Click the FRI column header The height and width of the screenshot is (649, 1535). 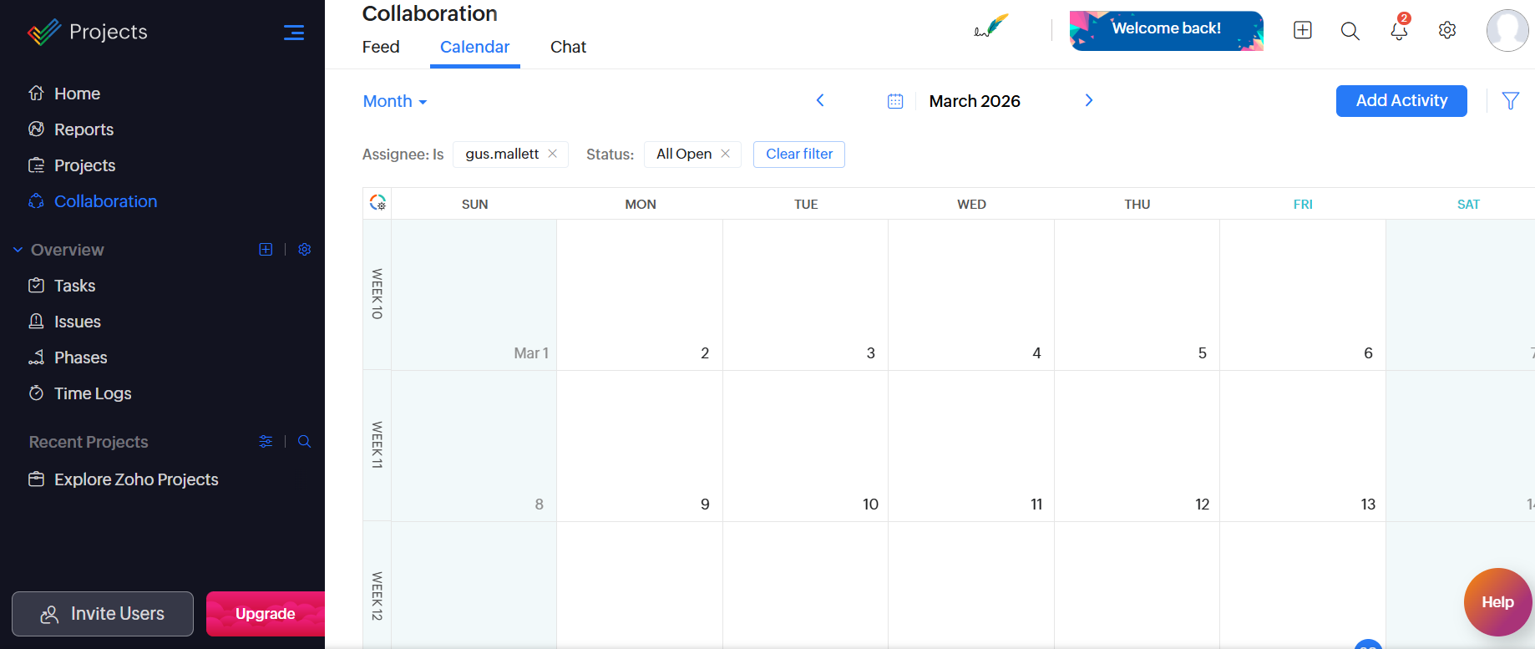(x=1303, y=204)
